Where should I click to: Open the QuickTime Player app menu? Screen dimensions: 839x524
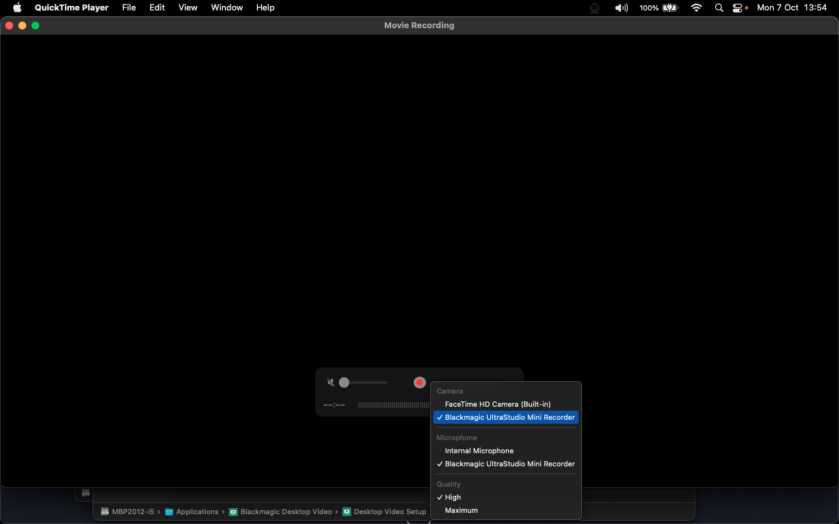point(71,8)
